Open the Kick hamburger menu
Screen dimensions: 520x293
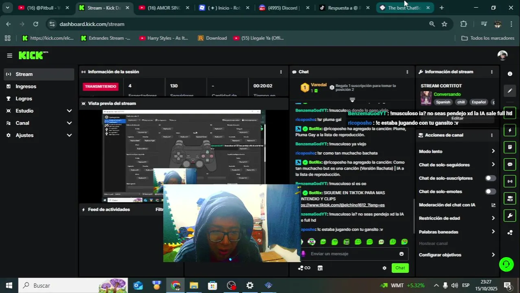tap(9, 55)
